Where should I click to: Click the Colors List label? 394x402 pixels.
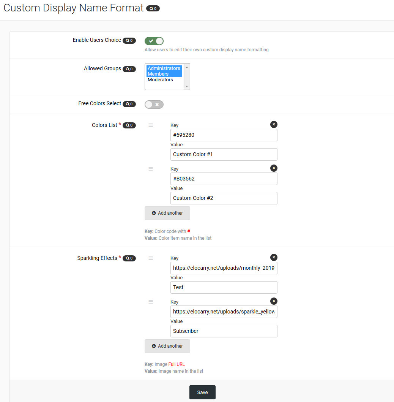tap(104, 125)
